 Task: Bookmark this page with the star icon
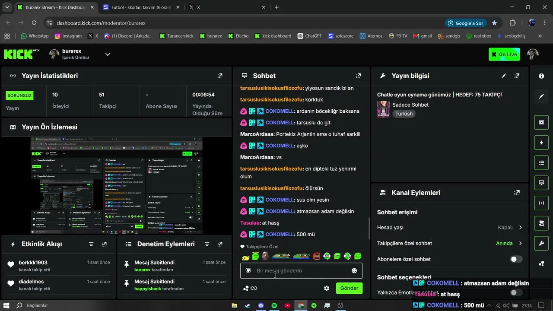point(494,23)
